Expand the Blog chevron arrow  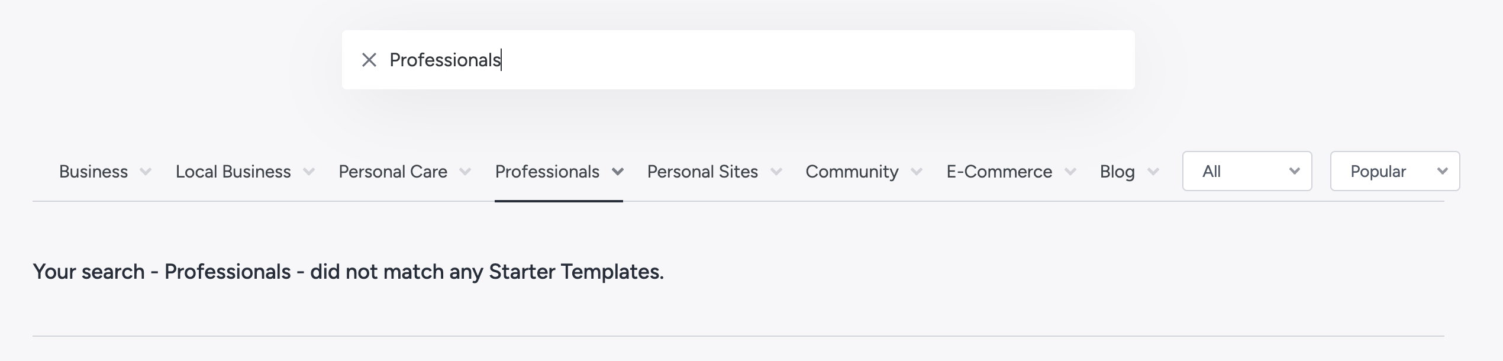(x=1153, y=172)
